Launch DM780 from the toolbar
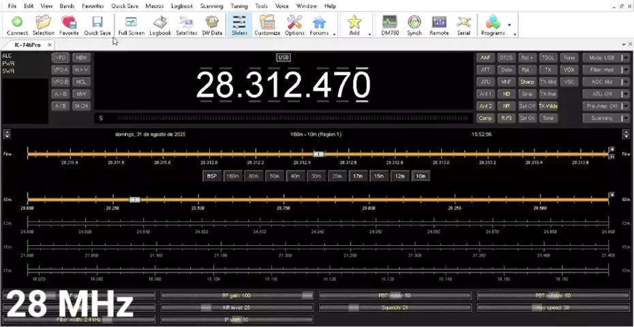634x327 pixels. (389, 25)
